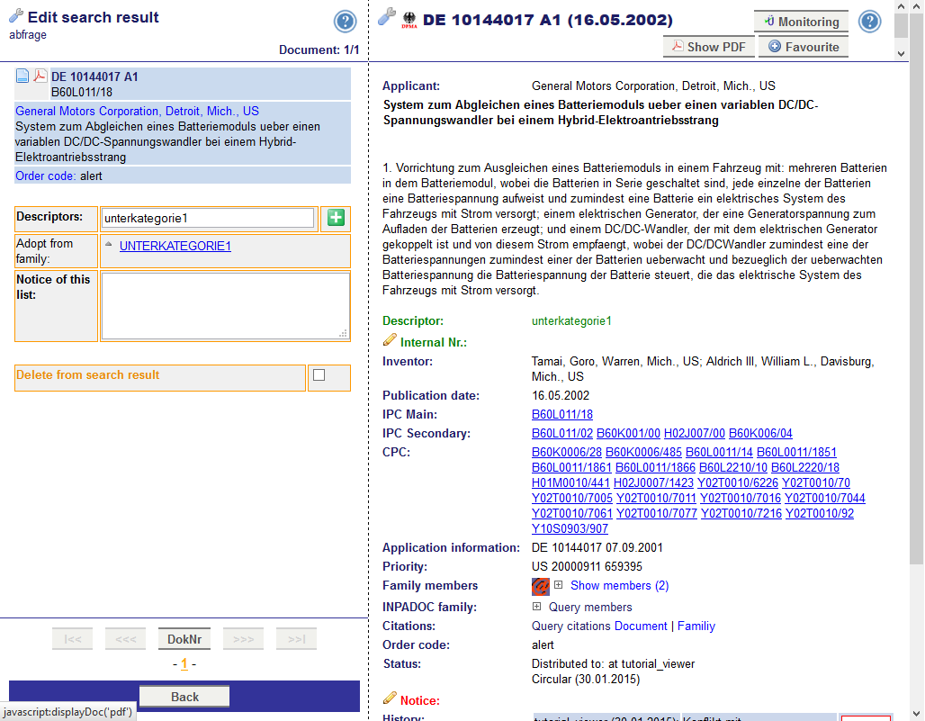925x721 pixels.
Task: Go to first document with |<< button
Action: (x=73, y=639)
